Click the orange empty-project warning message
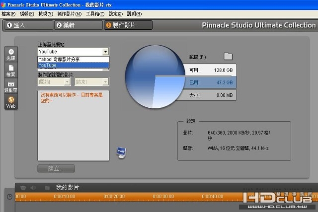Screen dimensions: 318x212 coord(72,97)
